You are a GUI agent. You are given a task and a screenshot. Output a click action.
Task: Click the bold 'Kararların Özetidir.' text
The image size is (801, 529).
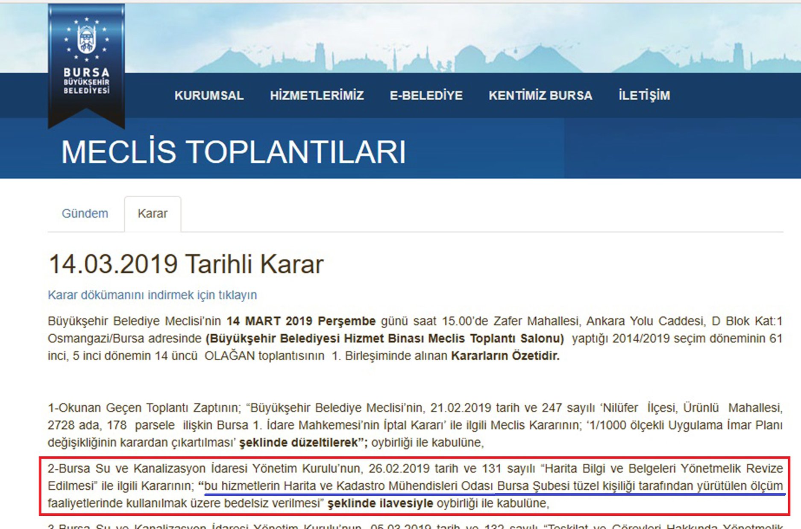click(x=505, y=356)
